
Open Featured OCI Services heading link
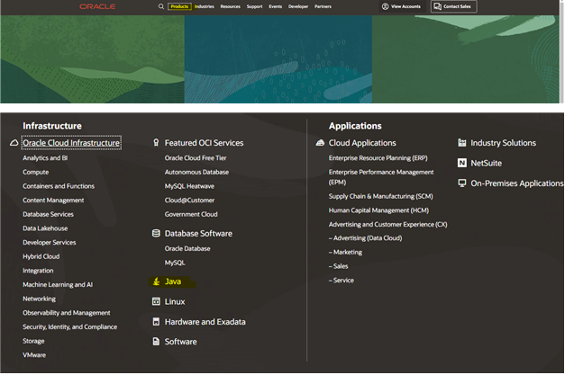pyautogui.click(x=204, y=143)
